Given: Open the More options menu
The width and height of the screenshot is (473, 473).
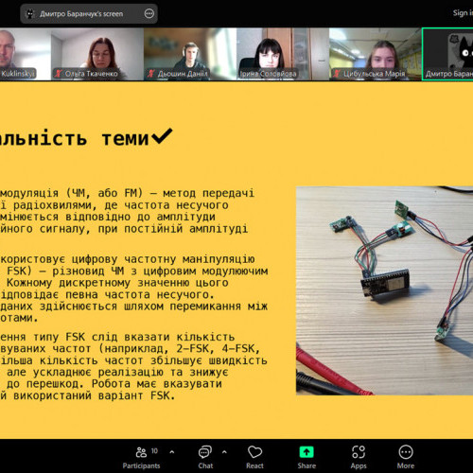Looking at the screenshot, I should [406, 457].
